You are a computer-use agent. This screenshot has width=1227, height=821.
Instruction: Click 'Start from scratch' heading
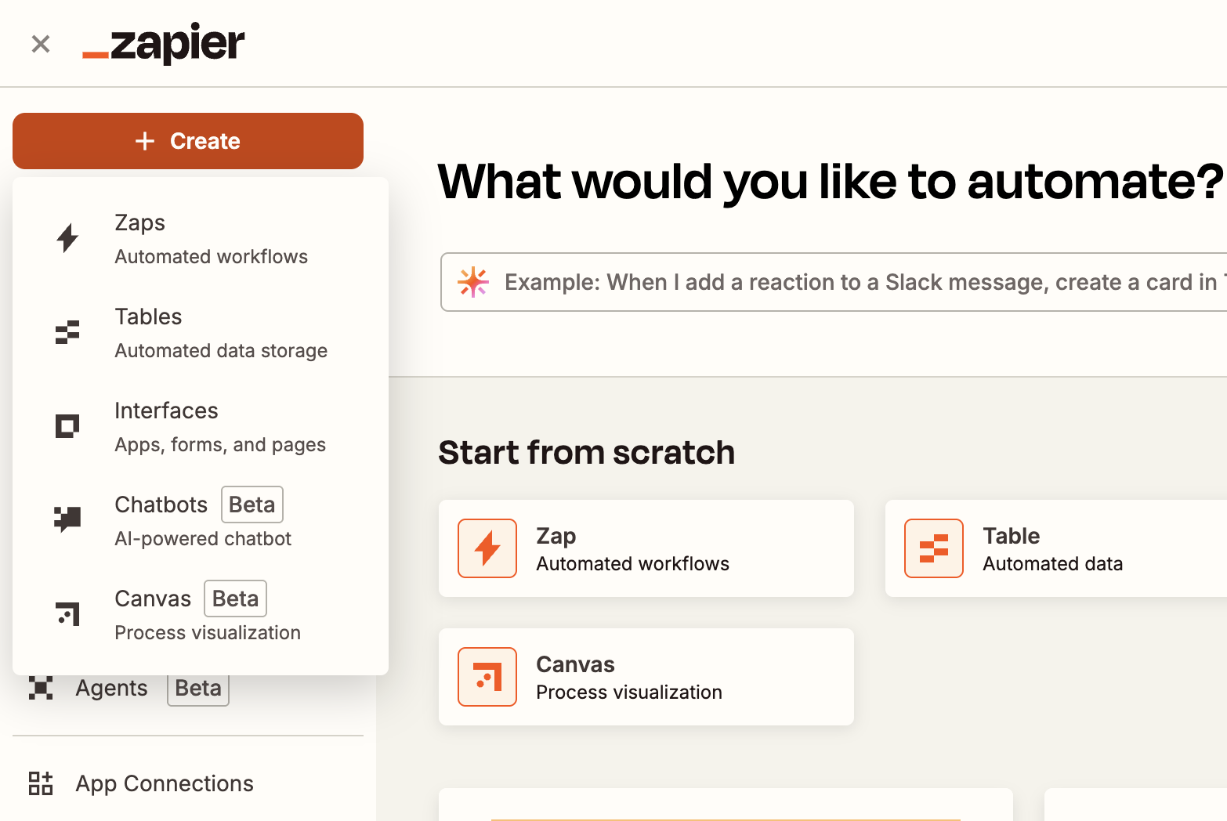pyautogui.click(x=587, y=453)
